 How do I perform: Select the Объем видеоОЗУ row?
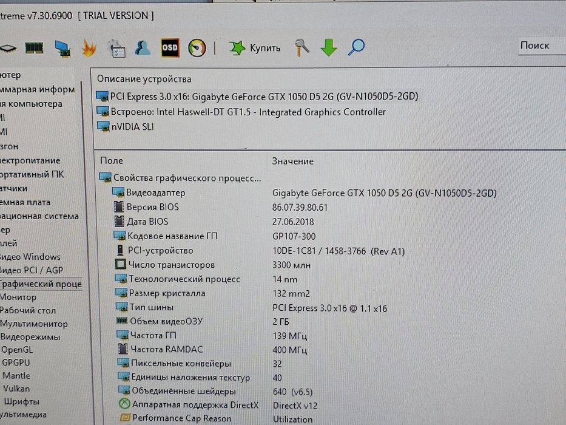[203, 321]
